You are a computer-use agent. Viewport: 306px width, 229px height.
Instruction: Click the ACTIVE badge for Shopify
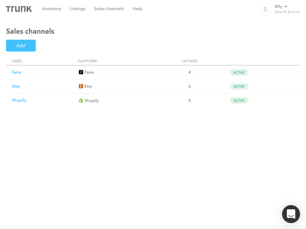239,101
